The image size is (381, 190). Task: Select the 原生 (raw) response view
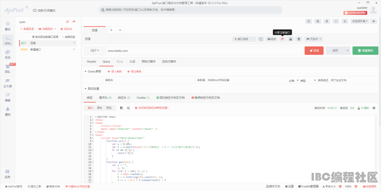point(99,108)
